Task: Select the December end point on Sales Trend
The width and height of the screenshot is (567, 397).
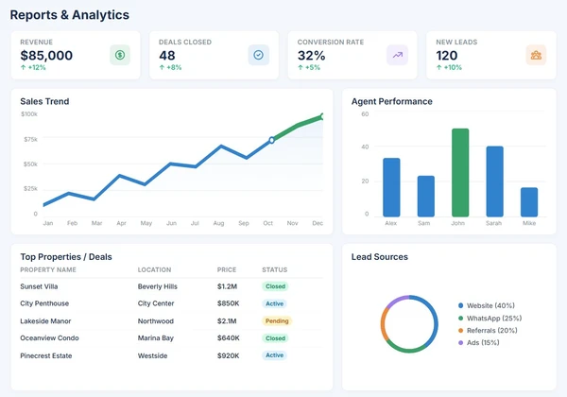Action: point(322,116)
